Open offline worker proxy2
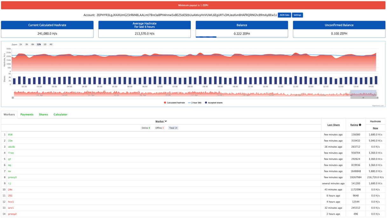Image resolution: width=387 pixels, height=218 pixels. [12, 214]
